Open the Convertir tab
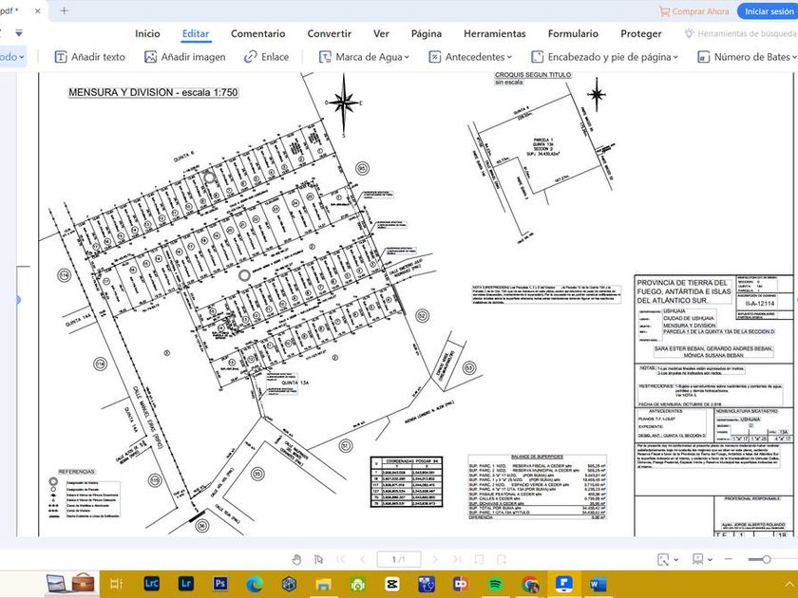This screenshot has width=798, height=598. (329, 33)
